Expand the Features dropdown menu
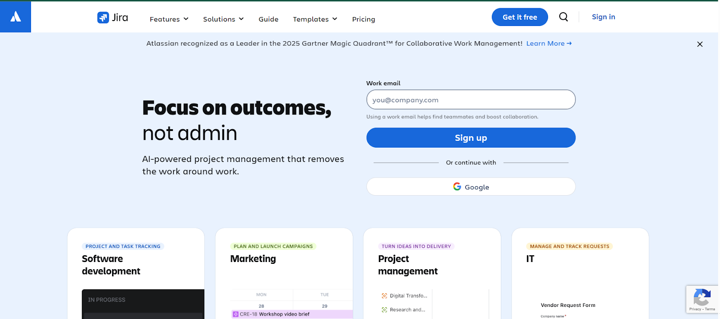 point(169,19)
